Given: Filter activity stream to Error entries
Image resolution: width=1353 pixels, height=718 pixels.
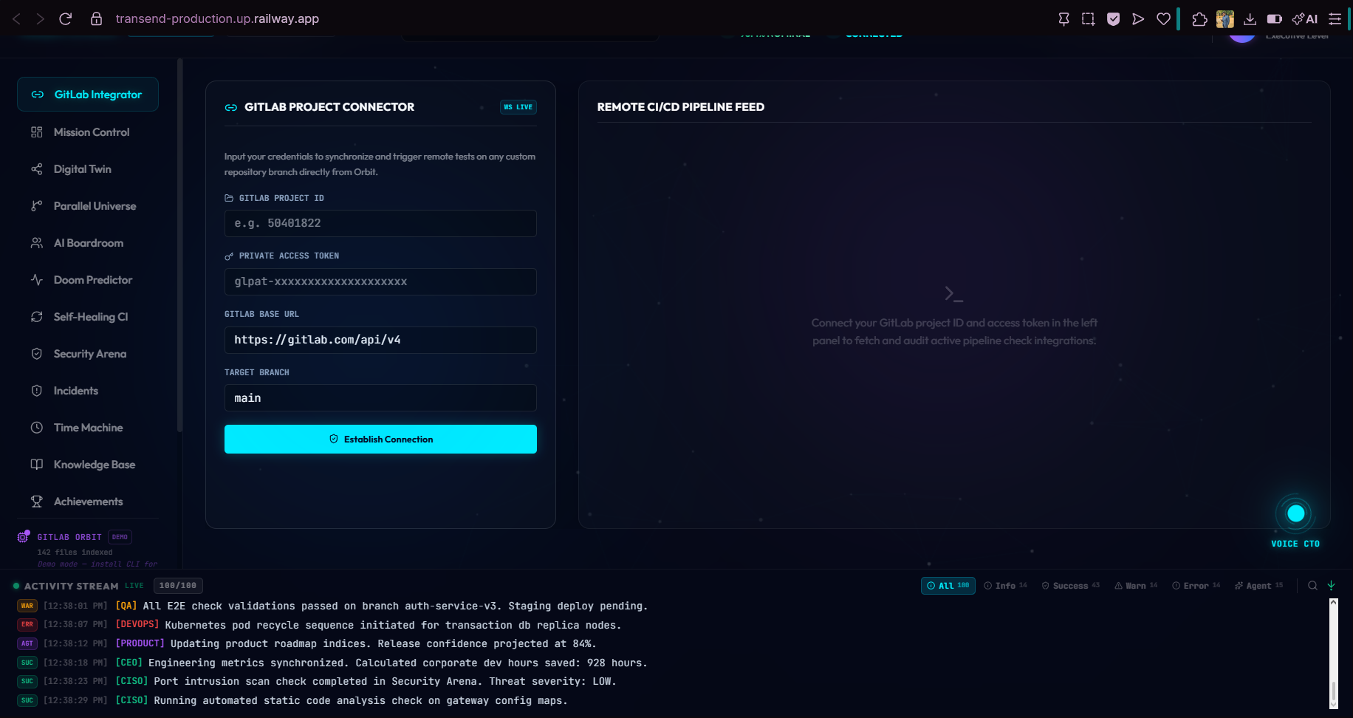Looking at the screenshot, I should tap(1196, 586).
